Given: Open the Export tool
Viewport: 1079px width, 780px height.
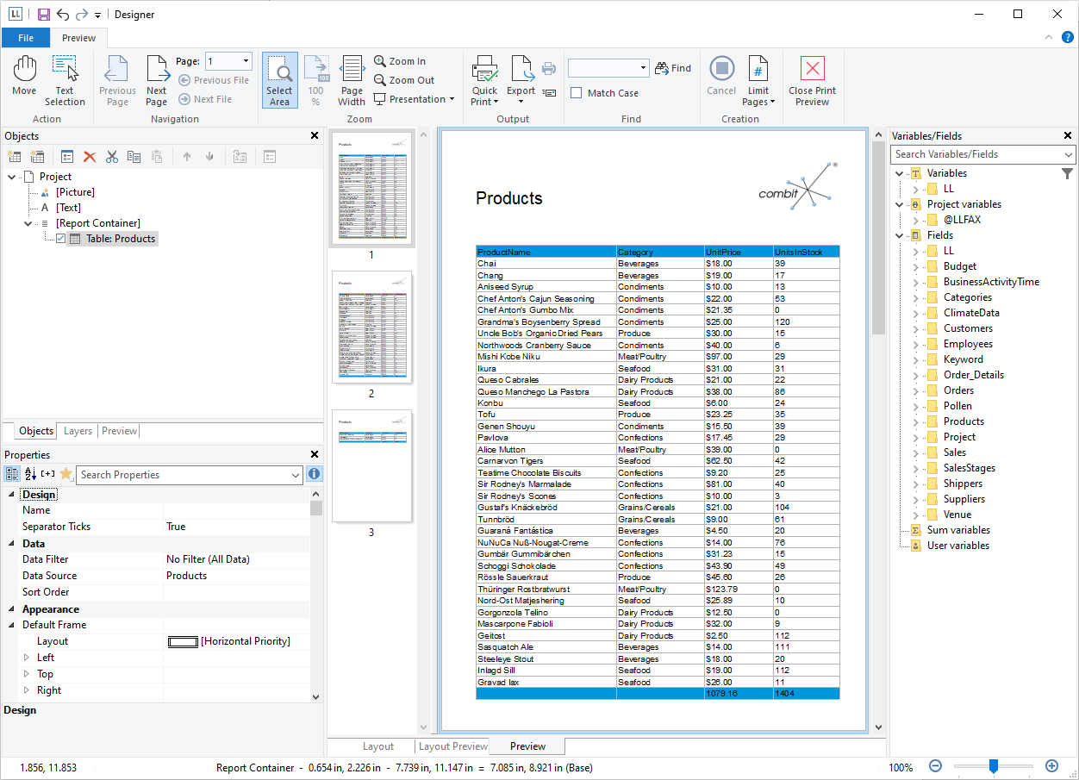Looking at the screenshot, I should (x=521, y=79).
